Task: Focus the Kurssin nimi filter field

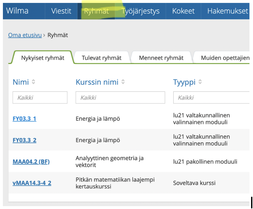Action: (x=120, y=97)
